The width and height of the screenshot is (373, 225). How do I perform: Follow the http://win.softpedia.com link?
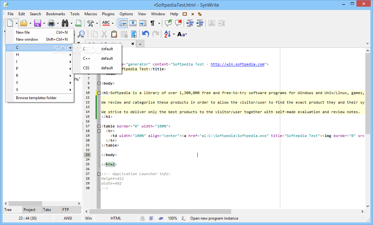(238, 64)
